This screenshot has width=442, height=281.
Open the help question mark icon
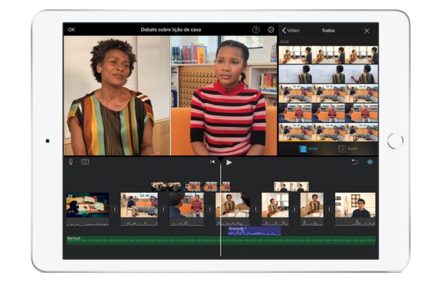click(256, 30)
